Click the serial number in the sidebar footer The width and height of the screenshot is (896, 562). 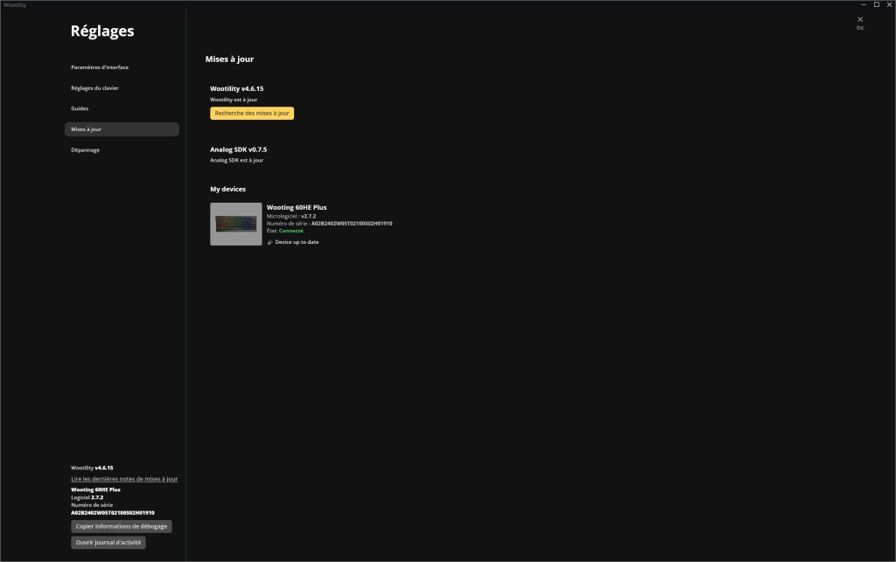[113, 513]
